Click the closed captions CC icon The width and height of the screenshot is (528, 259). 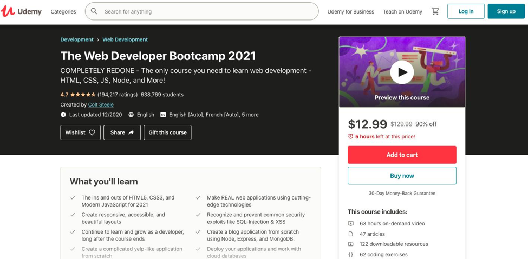(x=163, y=115)
